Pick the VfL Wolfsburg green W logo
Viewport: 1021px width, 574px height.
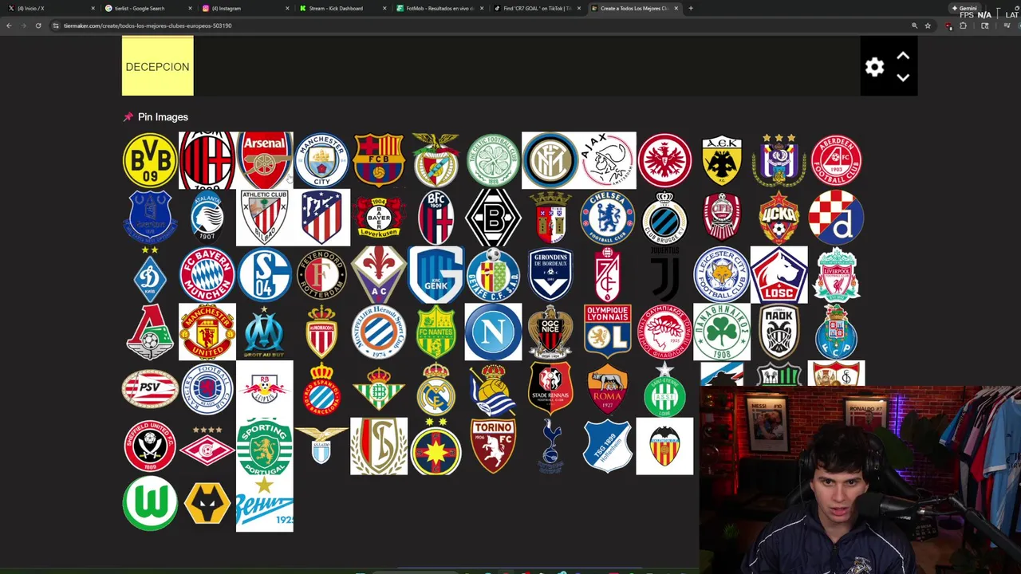(x=150, y=503)
